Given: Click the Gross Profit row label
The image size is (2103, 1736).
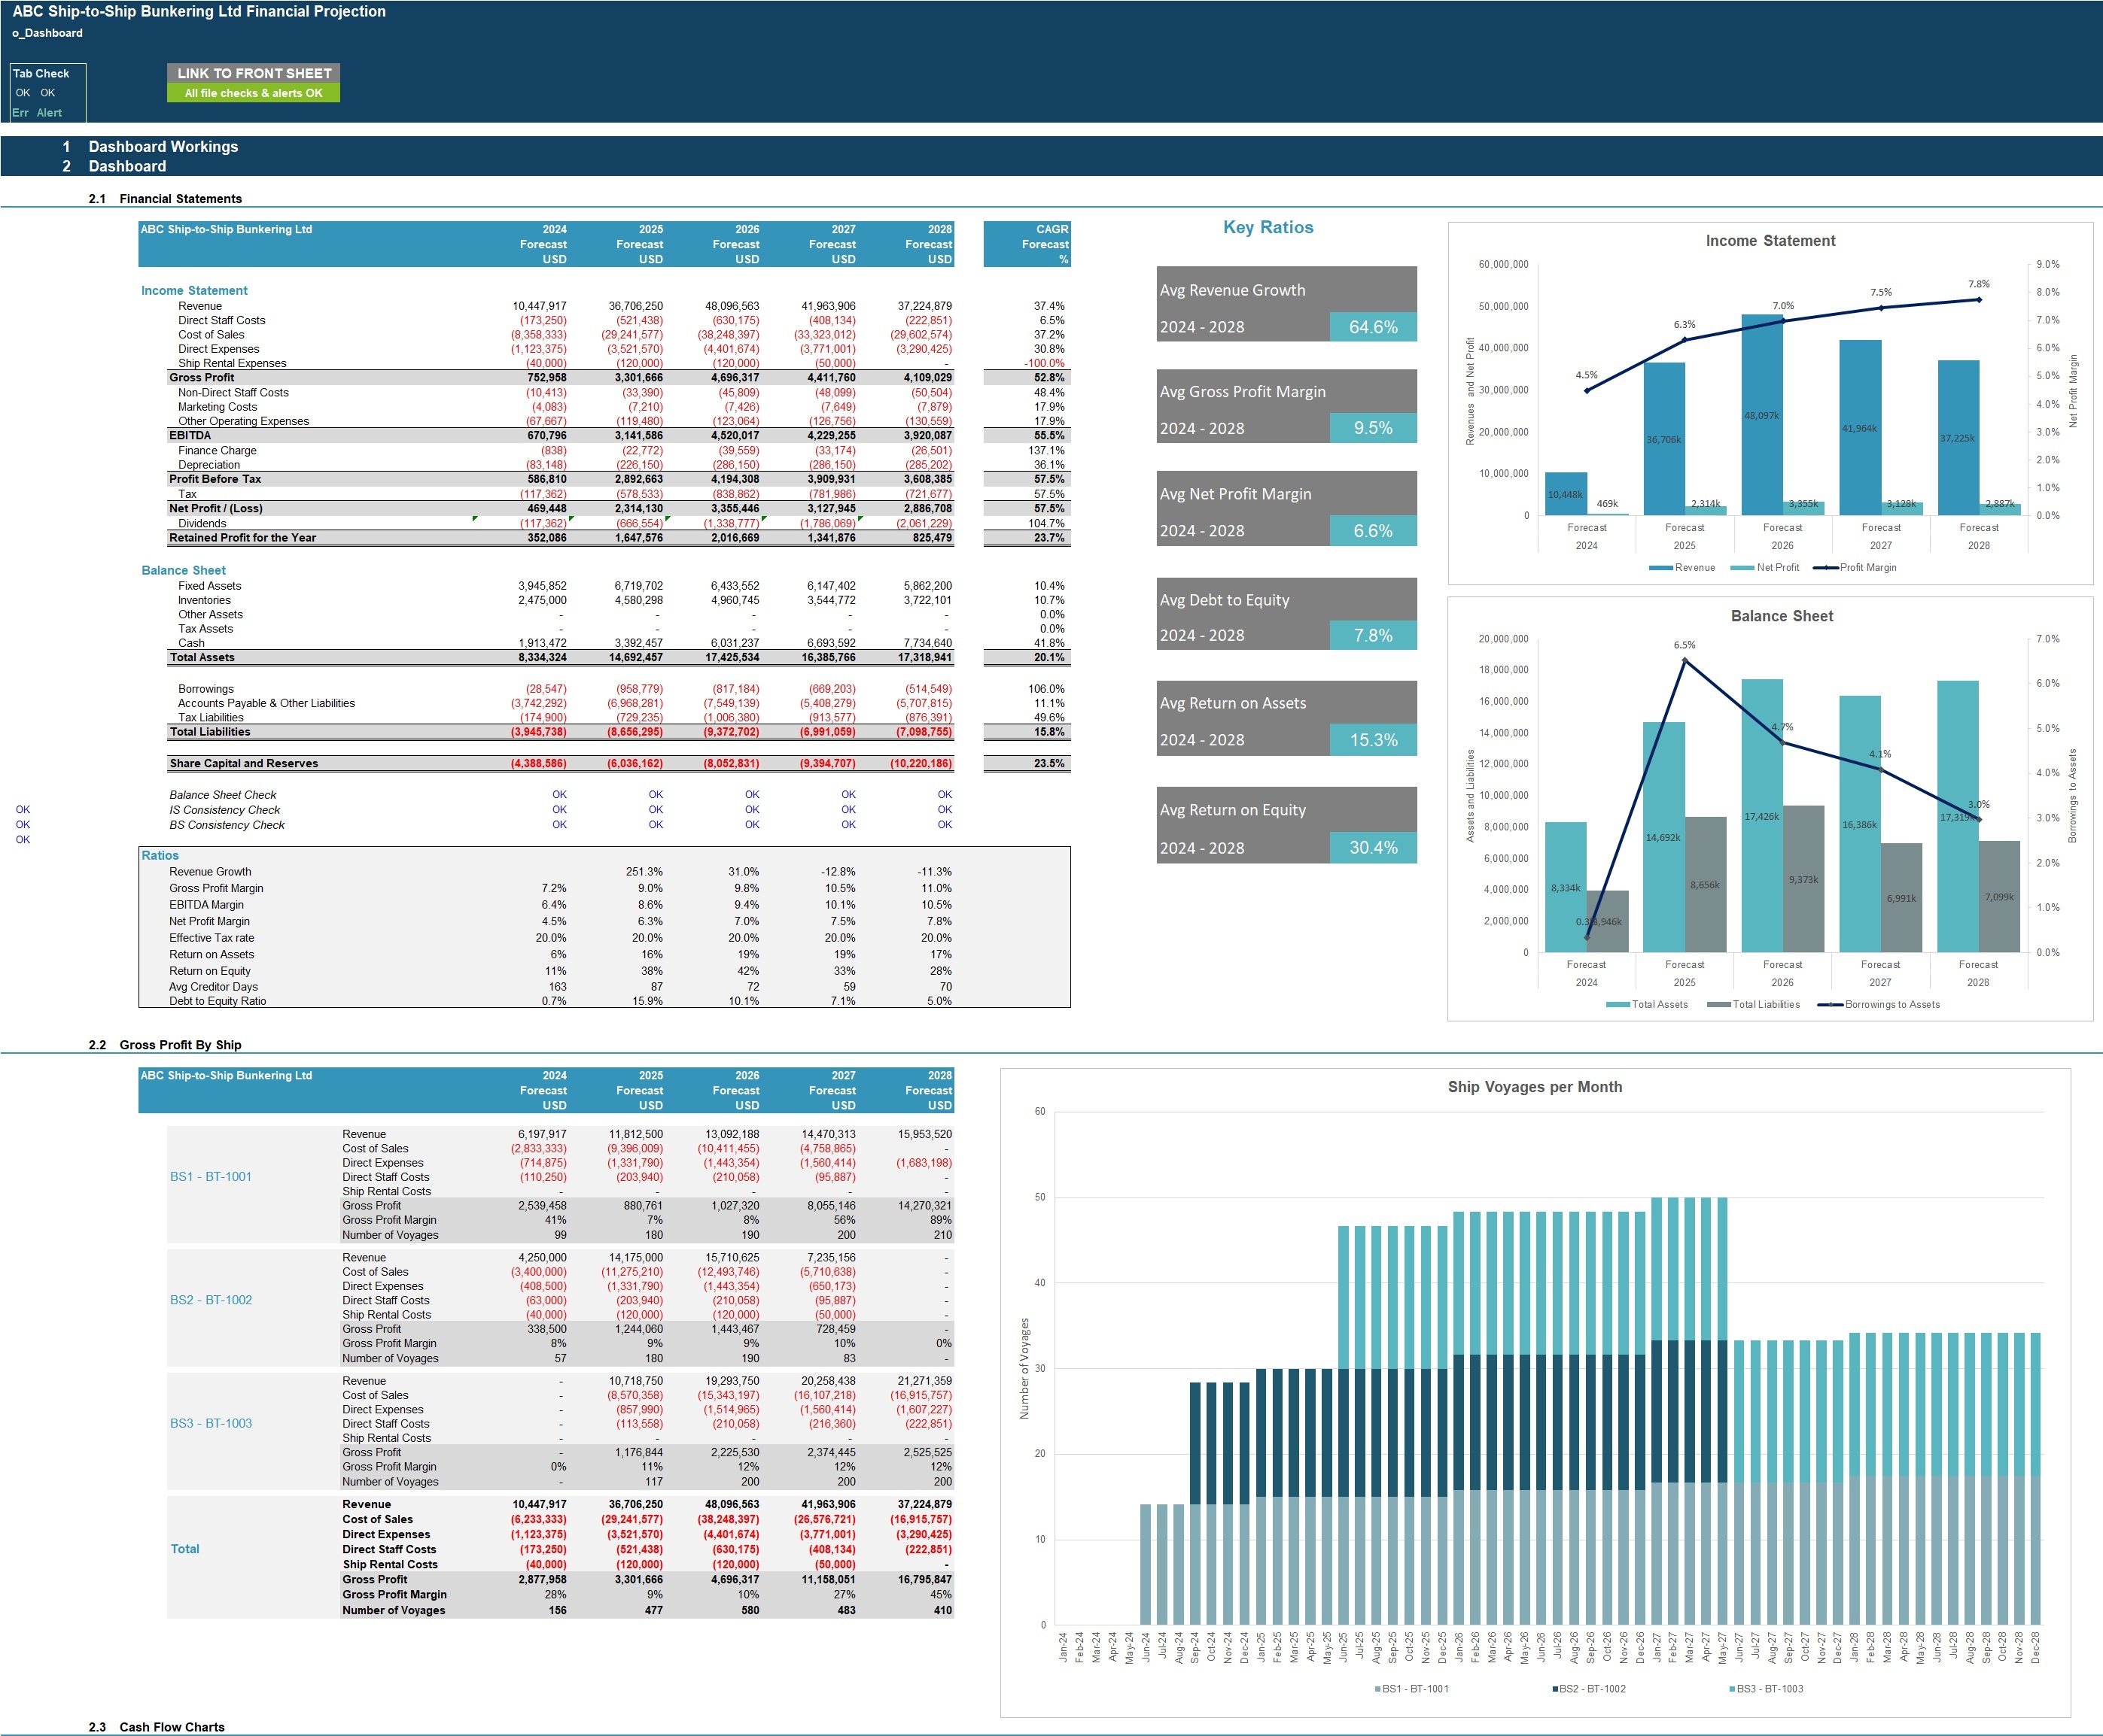Looking at the screenshot, I should 201,378.
